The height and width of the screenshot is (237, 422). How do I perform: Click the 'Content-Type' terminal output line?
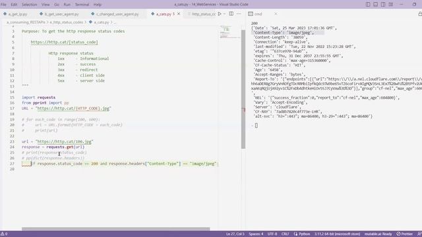coord(284,33)
